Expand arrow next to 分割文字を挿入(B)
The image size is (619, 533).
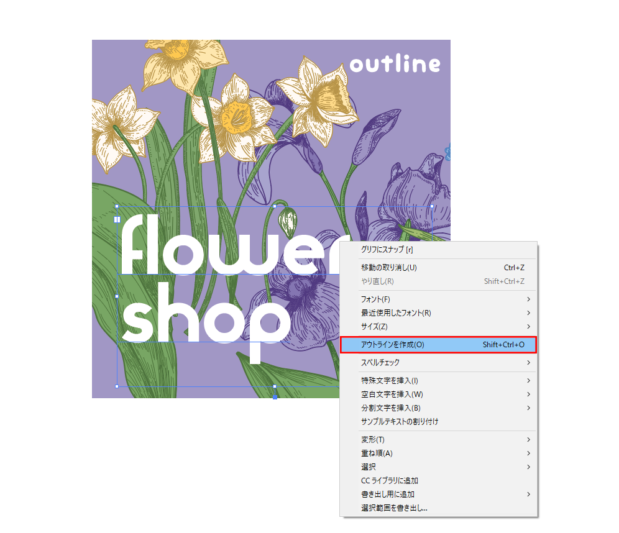pos(529,408)
